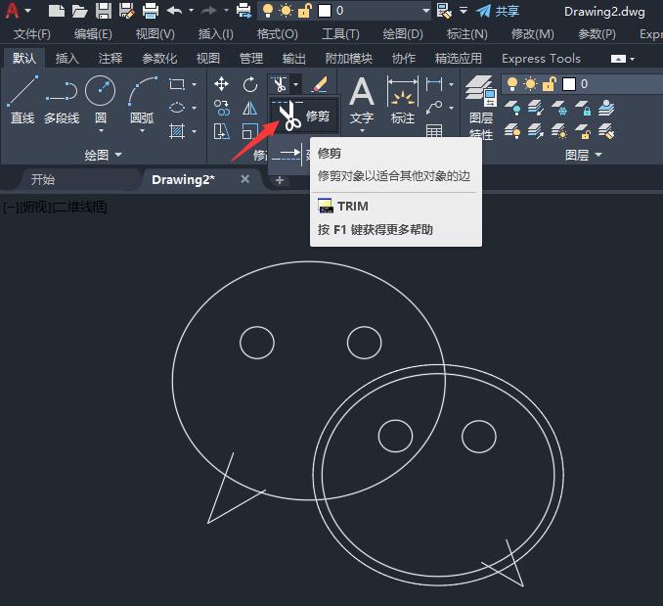Open the Arc tool dropdown arrow
Screen dimensions: 663x606
(143, 131)
